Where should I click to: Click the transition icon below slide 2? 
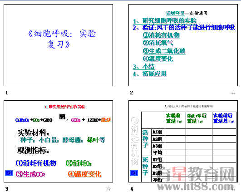[x=233, y=93]
